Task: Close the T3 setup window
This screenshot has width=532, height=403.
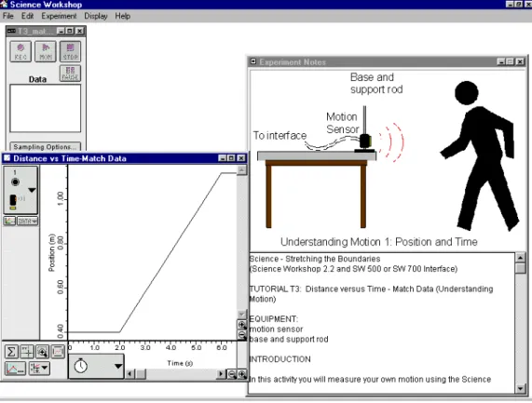Action: tap(79, 31)
